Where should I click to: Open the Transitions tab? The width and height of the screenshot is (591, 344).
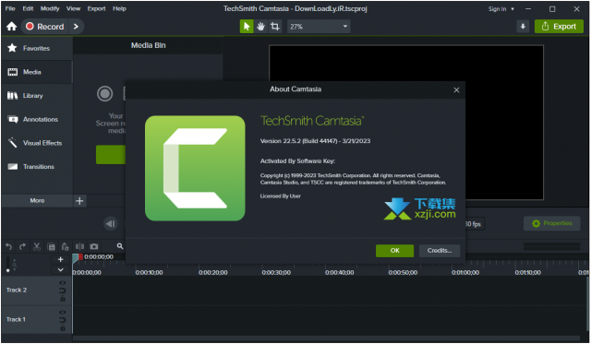point(37,166)
